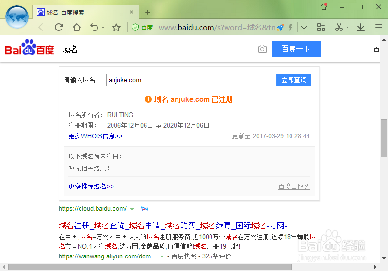Expand the screenshot tool dropdown arrow
Image resolution: width=388 pixels, height=271 pixels.
[x=347, y=27]
